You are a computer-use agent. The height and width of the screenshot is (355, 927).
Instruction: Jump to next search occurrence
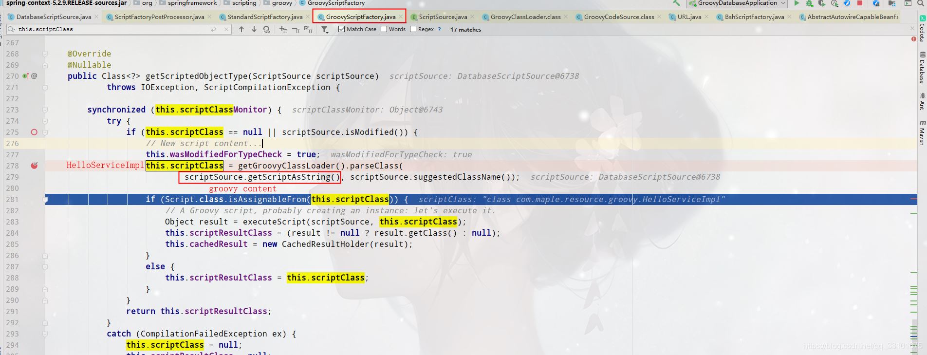tap(254, 29)
